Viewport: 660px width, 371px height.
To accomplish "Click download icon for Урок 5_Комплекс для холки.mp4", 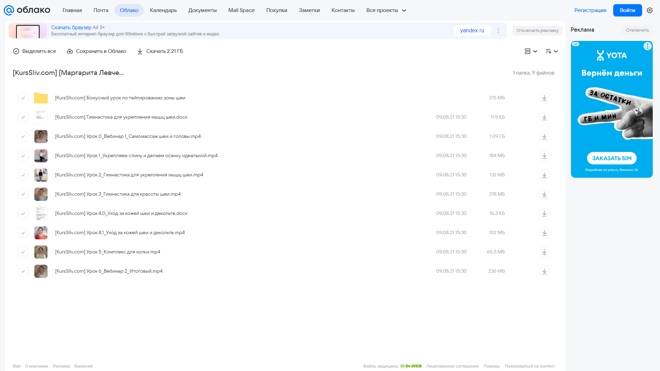I will tap(544, 252).
